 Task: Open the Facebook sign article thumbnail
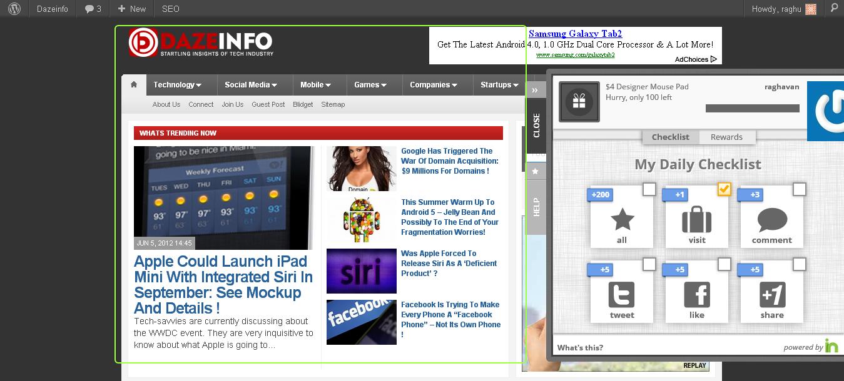click(x=362, y=322)
